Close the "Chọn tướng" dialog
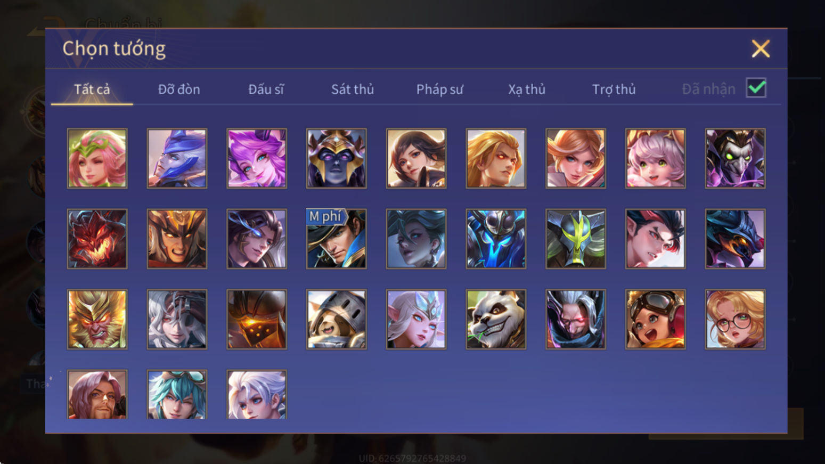This screenshot has width=825, height=464. (x=761, y=48)
